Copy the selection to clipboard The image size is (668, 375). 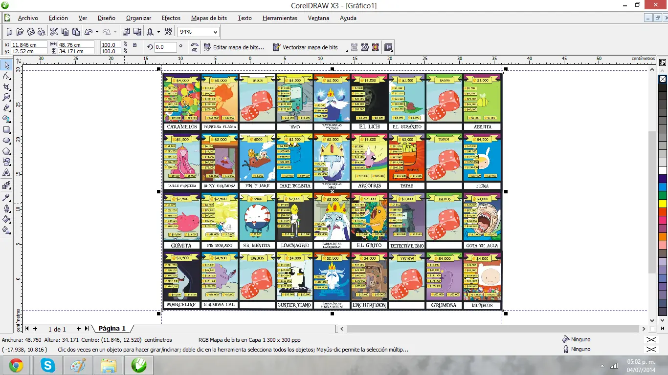65,32
